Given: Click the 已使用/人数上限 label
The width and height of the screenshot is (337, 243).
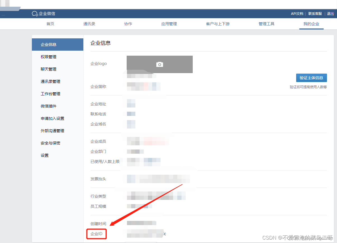Looking at the screenshot, I should (105, 162).
